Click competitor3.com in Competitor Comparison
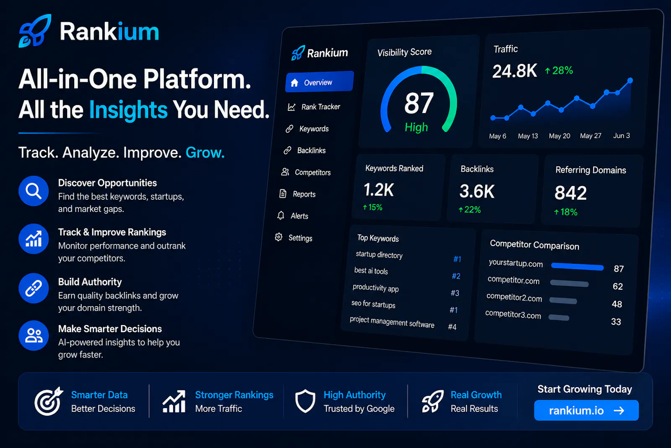Image resolution: width=671 pixels, height=448 pixels. (x=513, y=315)
